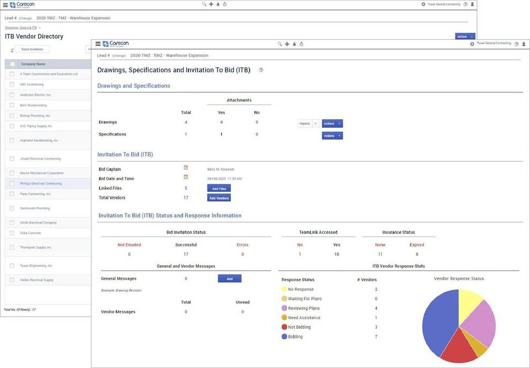This screenshot has height=368, width=530.
Task: Toggle the select-all checkbox in the Company Name header
Action: [13, 64]
